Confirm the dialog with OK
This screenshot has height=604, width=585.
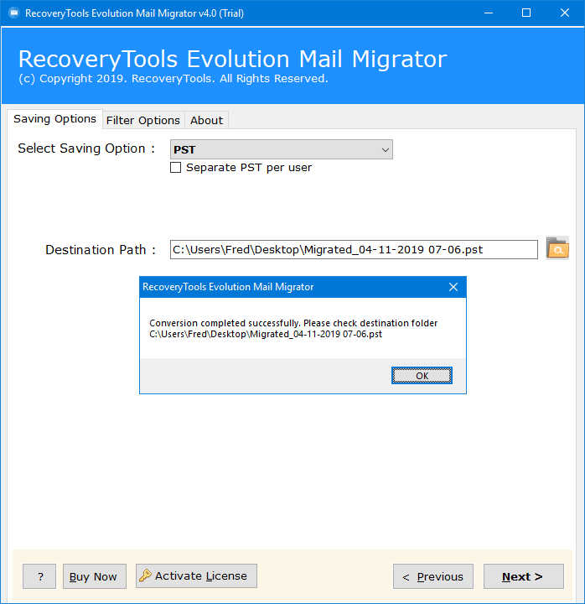click(422, 376)
